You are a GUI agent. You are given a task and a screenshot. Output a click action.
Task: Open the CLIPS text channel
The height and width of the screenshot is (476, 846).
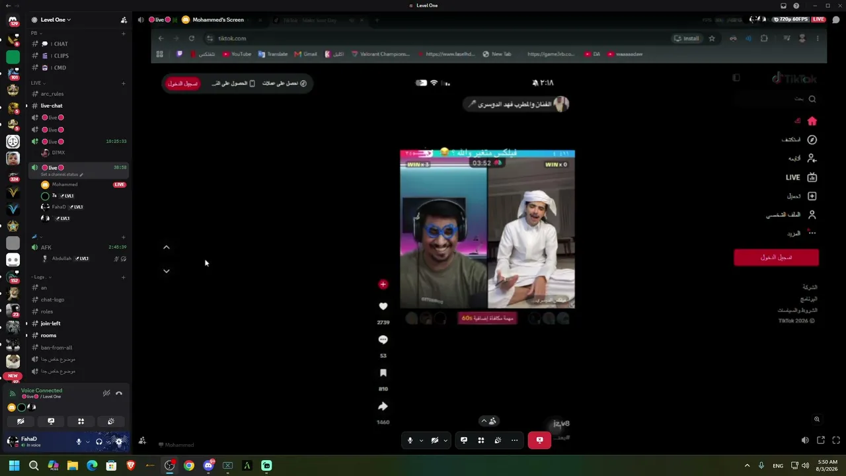point(78,56)
